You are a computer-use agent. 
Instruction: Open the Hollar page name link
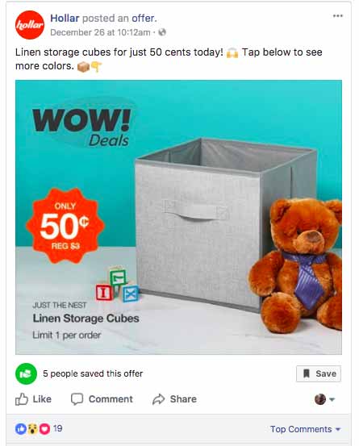point(65,19)
